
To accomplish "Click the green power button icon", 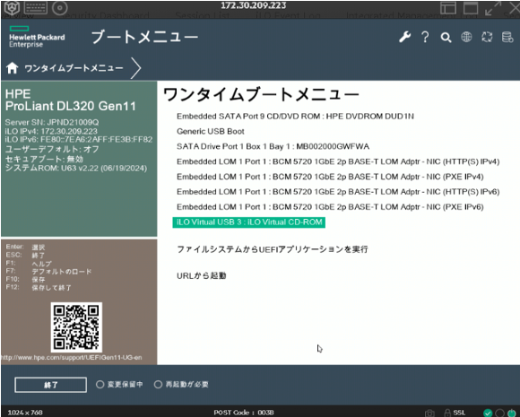I will (511, 413).
